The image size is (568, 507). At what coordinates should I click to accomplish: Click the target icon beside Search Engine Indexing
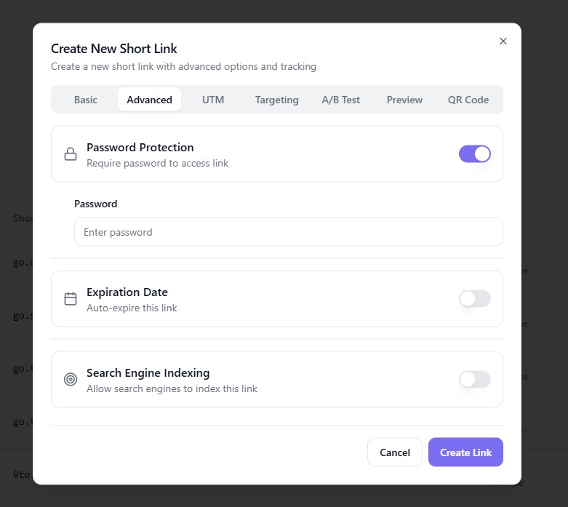[71, 380]
